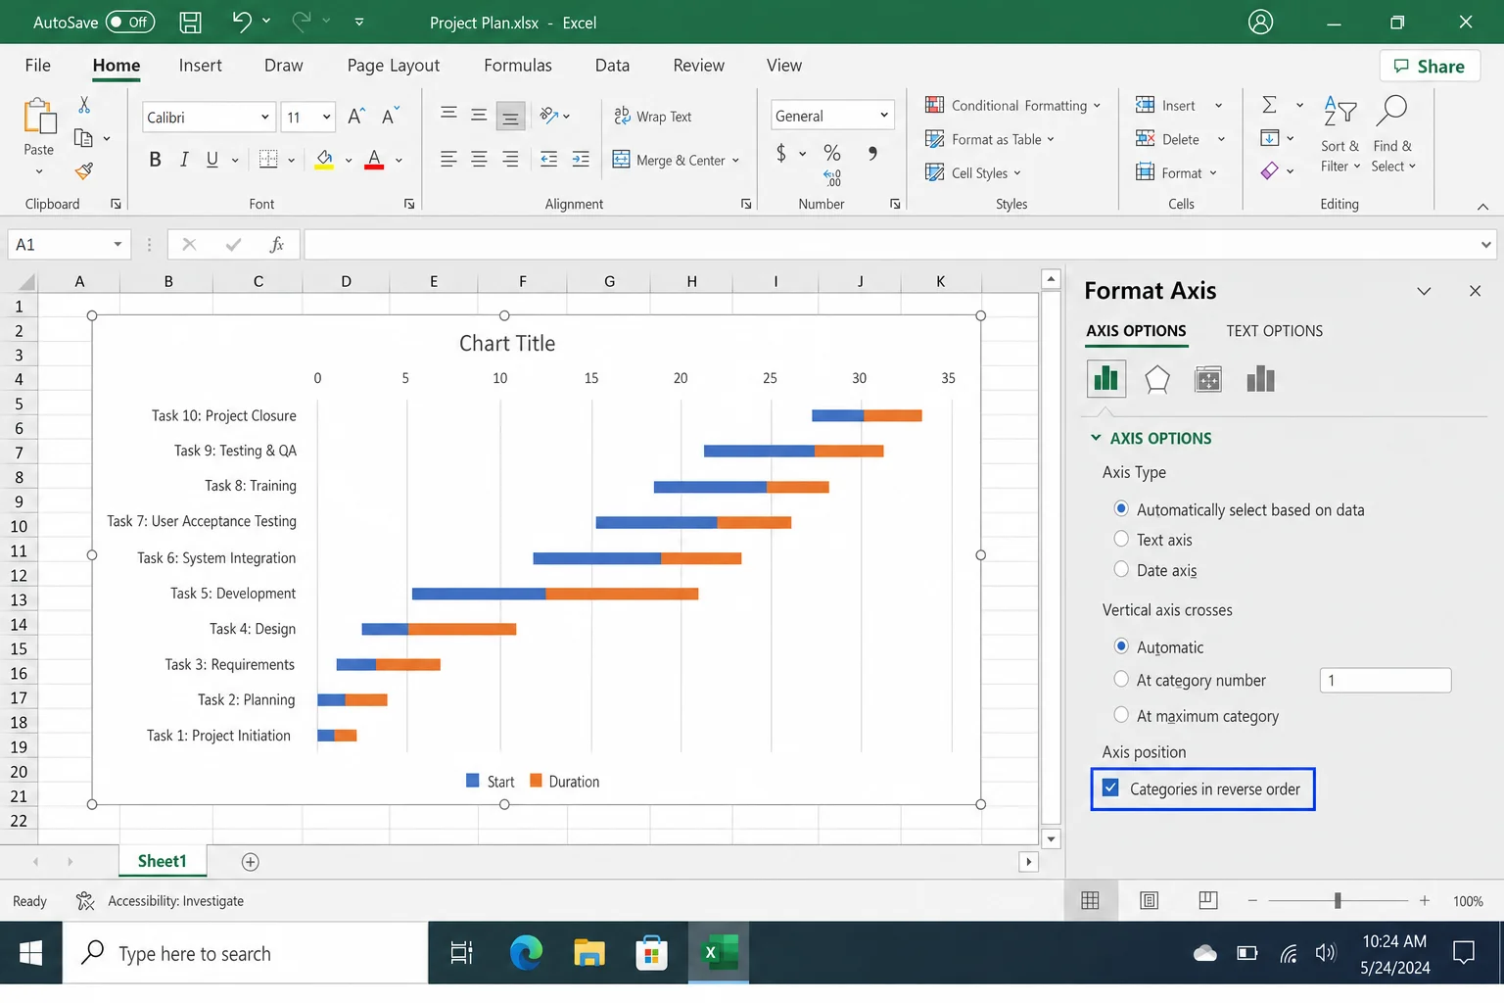Click the Decrease Indent icon
Image resolution: width=1504 pixels, height=1003 pixels.
pyautogui.click(x=549, y=159)
